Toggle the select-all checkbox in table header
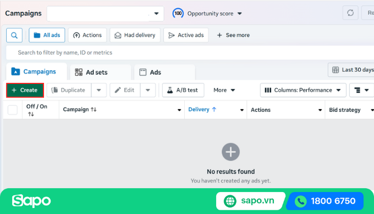 13,110
